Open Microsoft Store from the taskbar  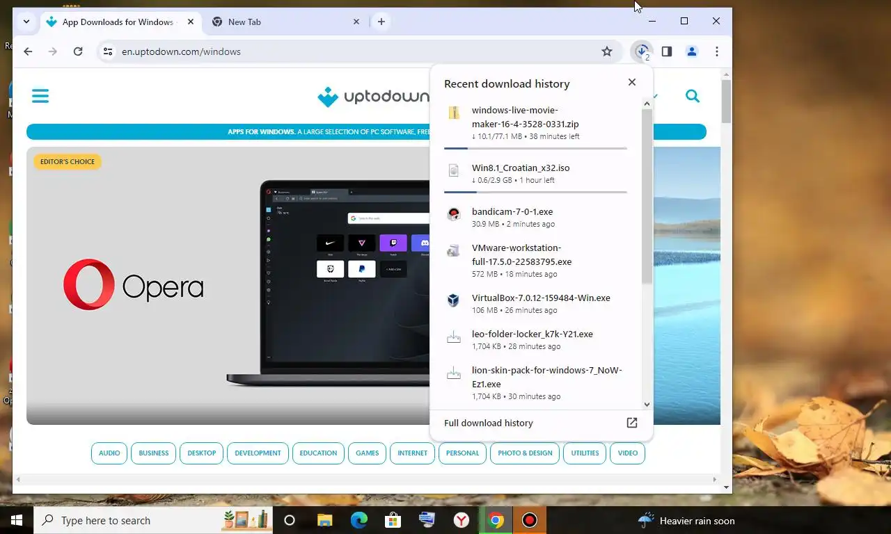click(x=393, y=520)
